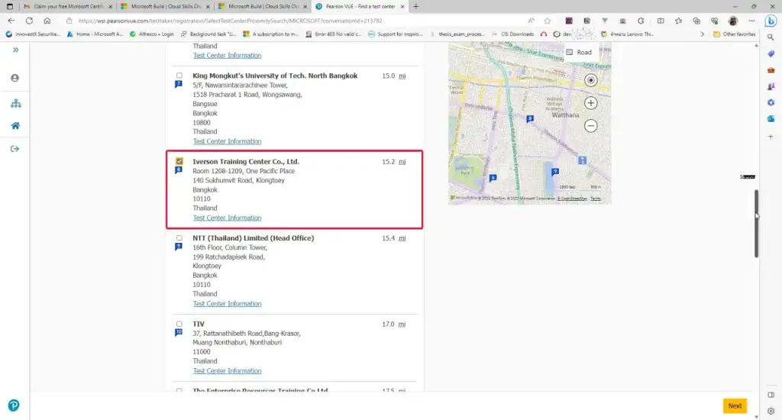Screen dimensions: 782x420
Task: Open Test Center Information for King Mongkut's
Action: pyautogui.click(x=227, y=141)
